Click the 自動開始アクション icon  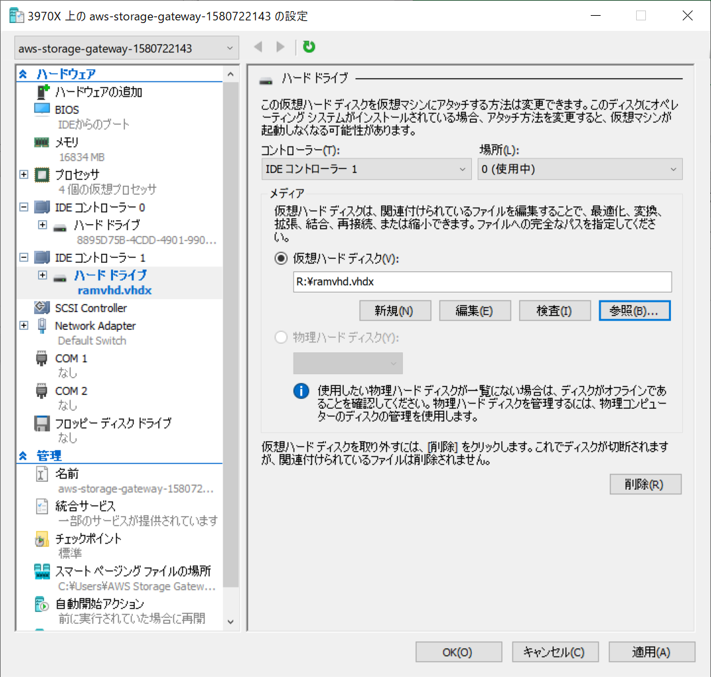tap(41, 604)
